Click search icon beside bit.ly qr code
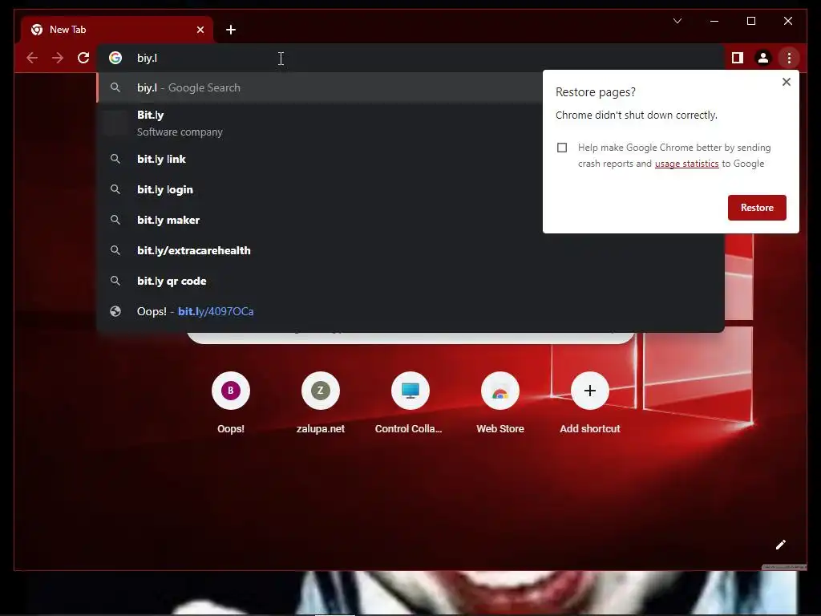 click(115, 281)
